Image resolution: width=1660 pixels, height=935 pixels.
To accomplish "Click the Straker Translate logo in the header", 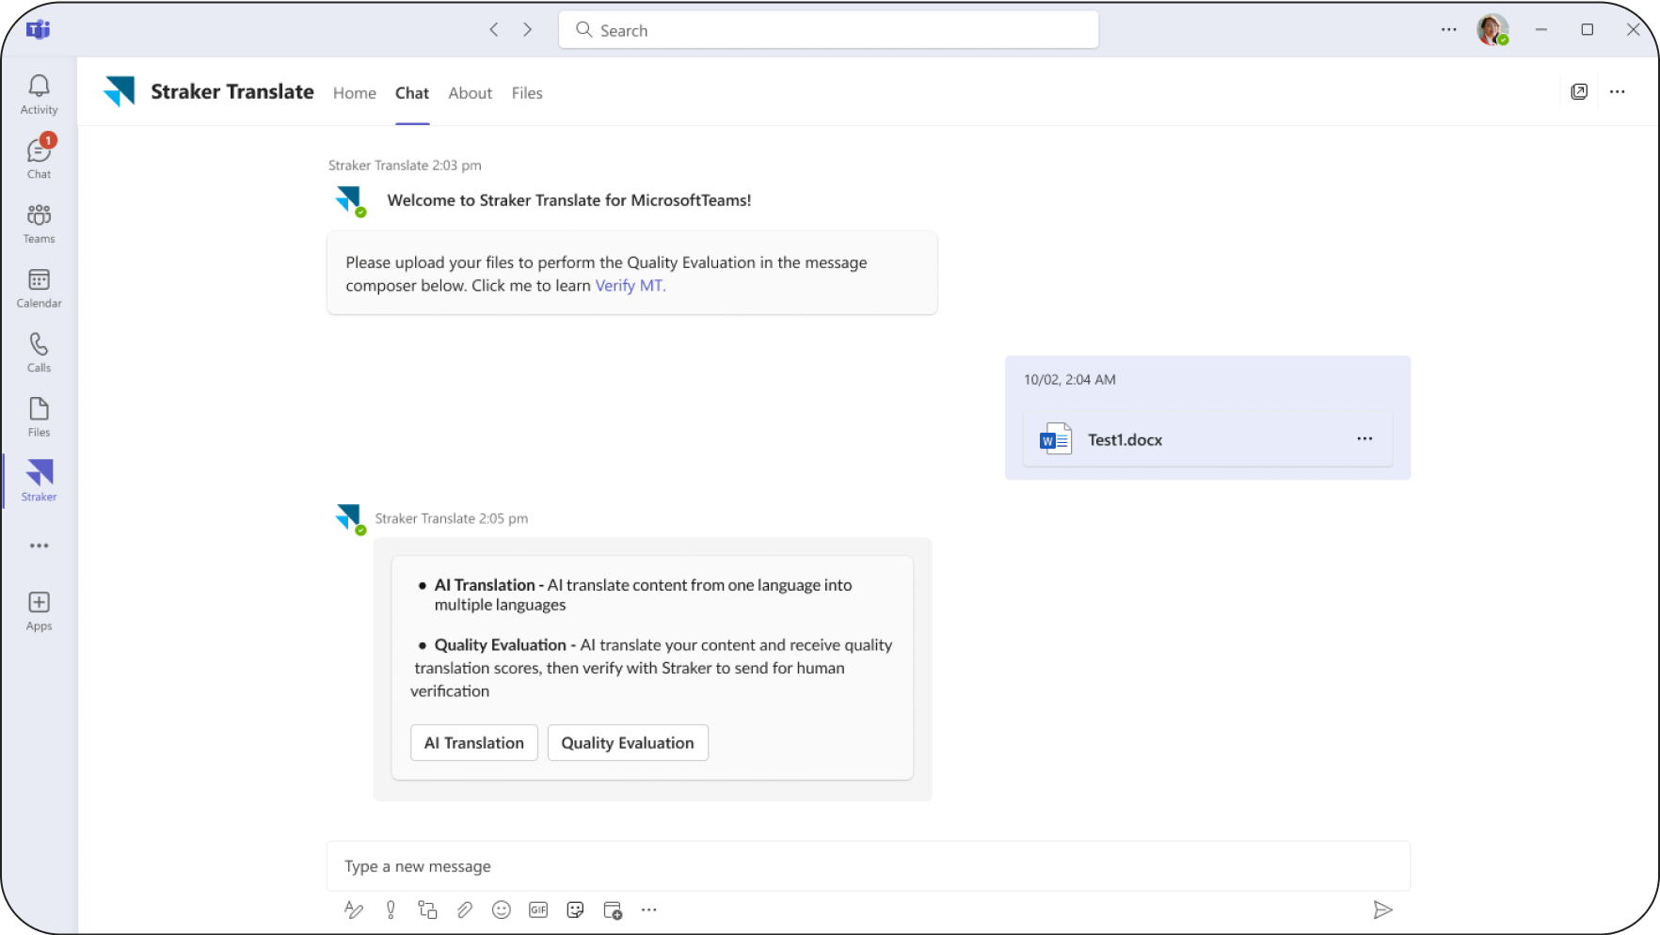I will pos(120,91).
